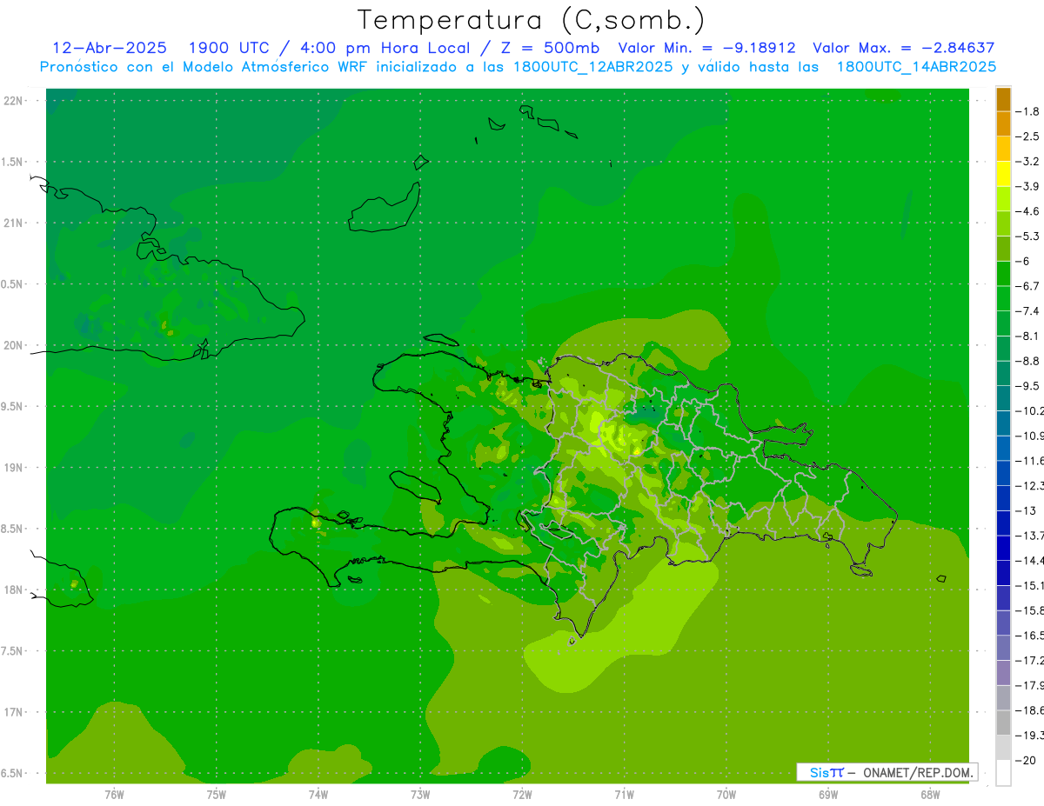The image size is (1044, 806).
Task: Click the '70W' longitude axis label
Action: pos(726,795)
